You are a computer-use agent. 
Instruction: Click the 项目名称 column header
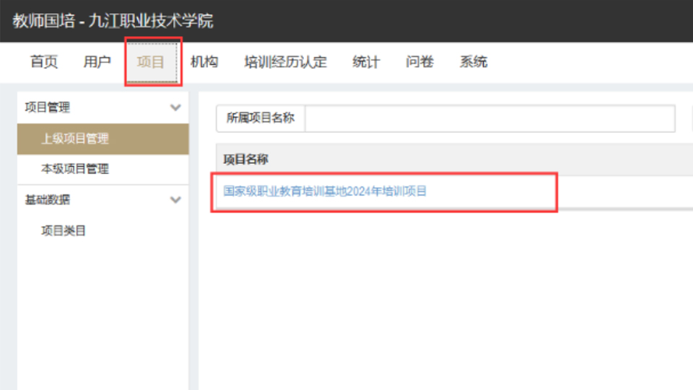[245, 160]
